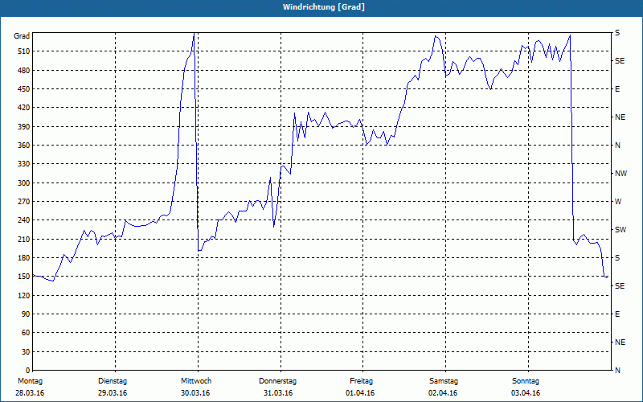Screen dimensions: 643x402
Task: Select the 420 y-axis label
Action: tap(24, 108)
